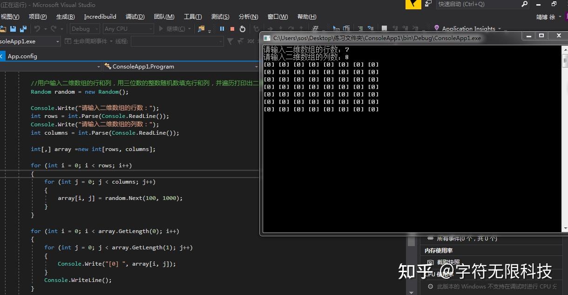Open the yellow notifications flag icon
Screen dimensions: 568x295
click(413, 4)
